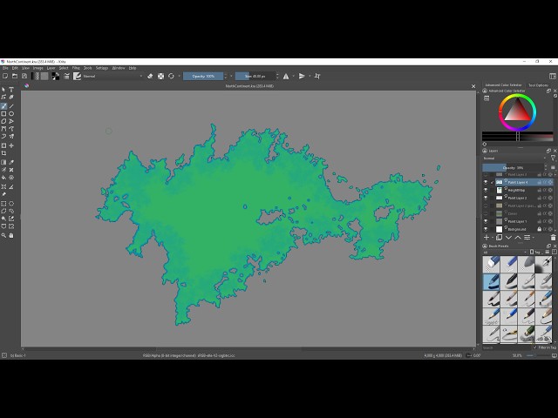
Task: Open the layer filter funnel dropdown
Action: point(553,158)
